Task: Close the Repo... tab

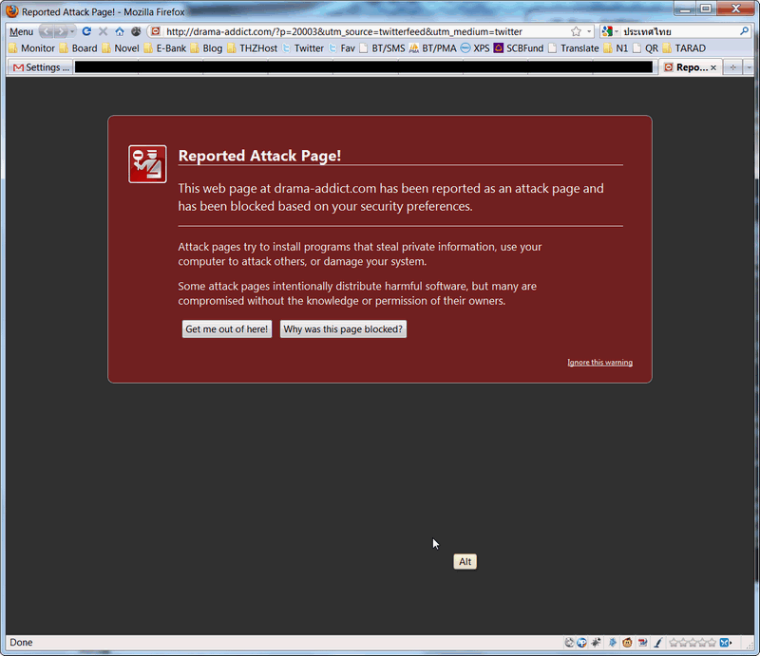Action: tap(713, 67)
